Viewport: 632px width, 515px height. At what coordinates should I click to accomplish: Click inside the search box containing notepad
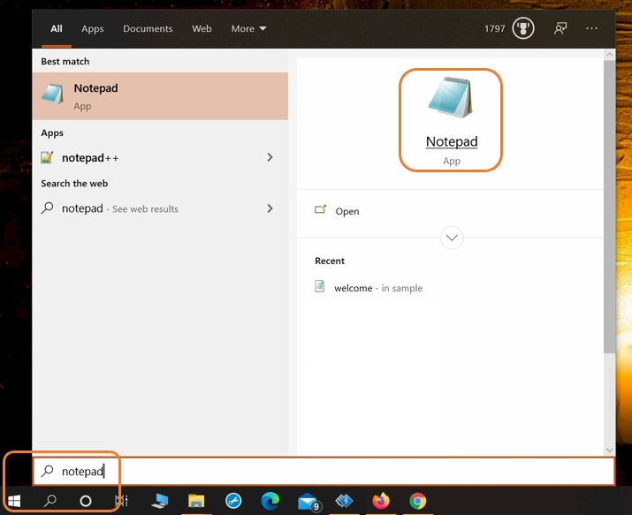[324, 471]
